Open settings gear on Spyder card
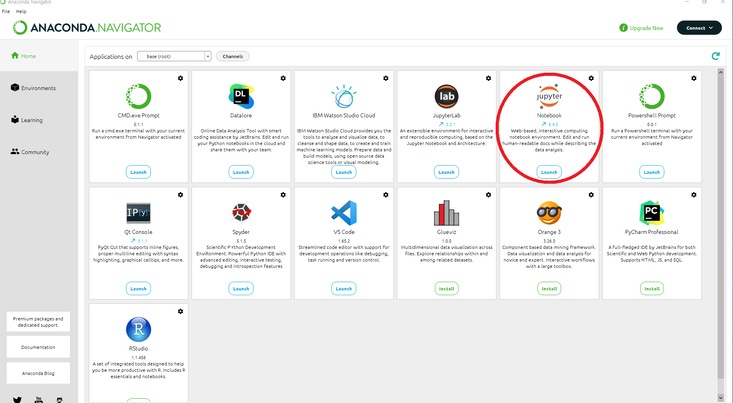 pyautogui.click(x=283, y=195)
